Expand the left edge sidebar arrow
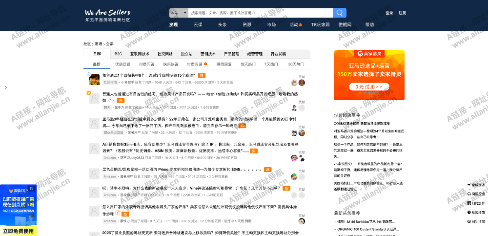Image resolution: width=488 pixels, height=236 pixels. click(5, 88)
